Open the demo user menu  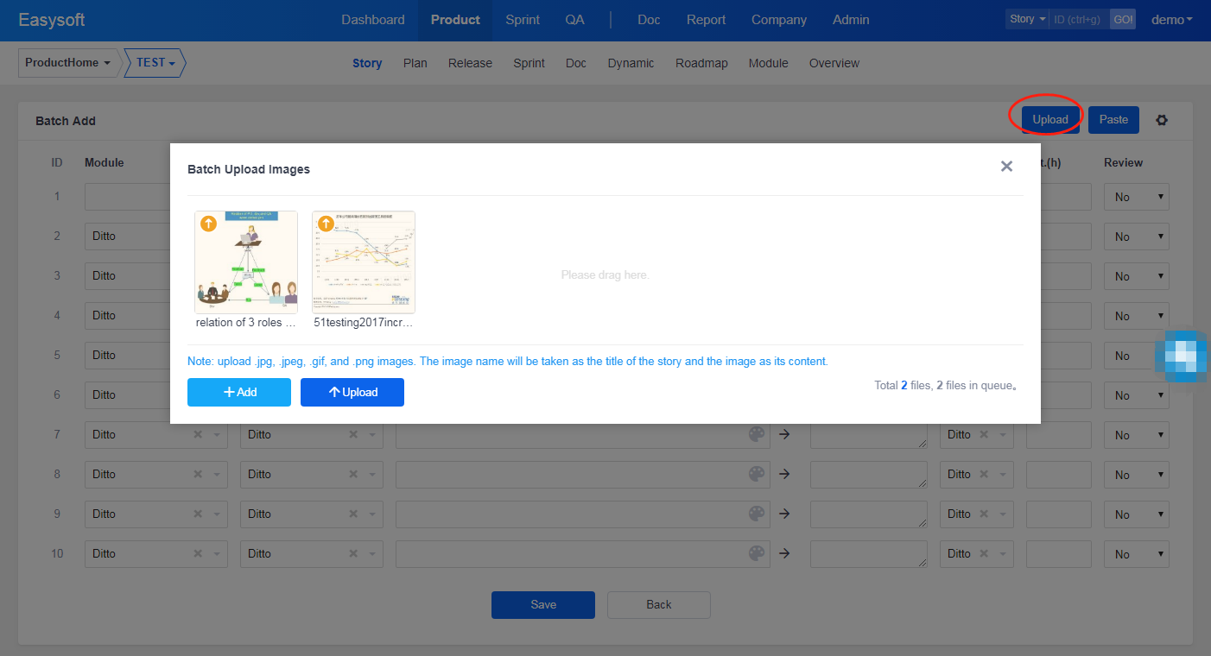tap(1171, 20)
